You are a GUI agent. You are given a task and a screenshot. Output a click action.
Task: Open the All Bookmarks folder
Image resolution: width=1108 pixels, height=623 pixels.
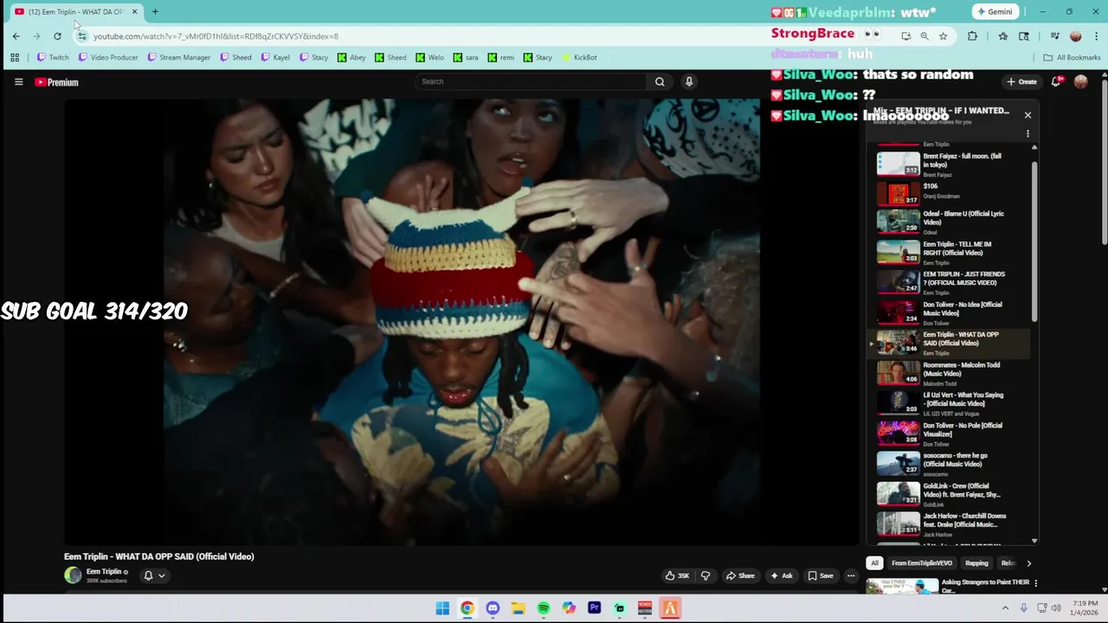tap(1072, 57)
